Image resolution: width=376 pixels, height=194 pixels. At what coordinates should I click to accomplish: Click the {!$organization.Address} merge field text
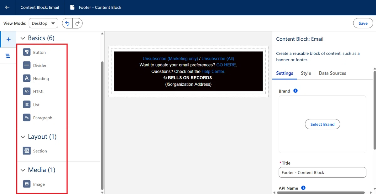pos(188,84)
